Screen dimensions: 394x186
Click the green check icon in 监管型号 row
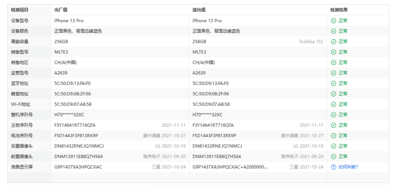click(334, 73)
